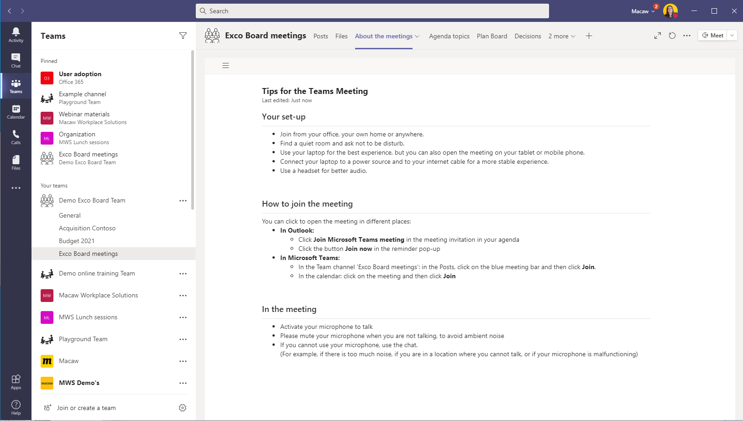The width and height of the screenshot is (743, 421).
Task: Open more options for the channel tab
Action: 687,36
